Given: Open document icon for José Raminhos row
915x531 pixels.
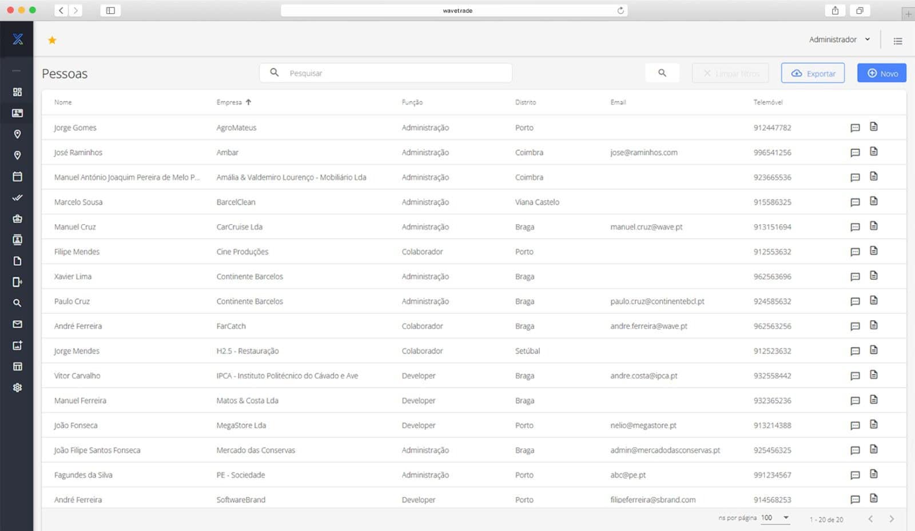Looking at the screenshot, I should 874,151.
